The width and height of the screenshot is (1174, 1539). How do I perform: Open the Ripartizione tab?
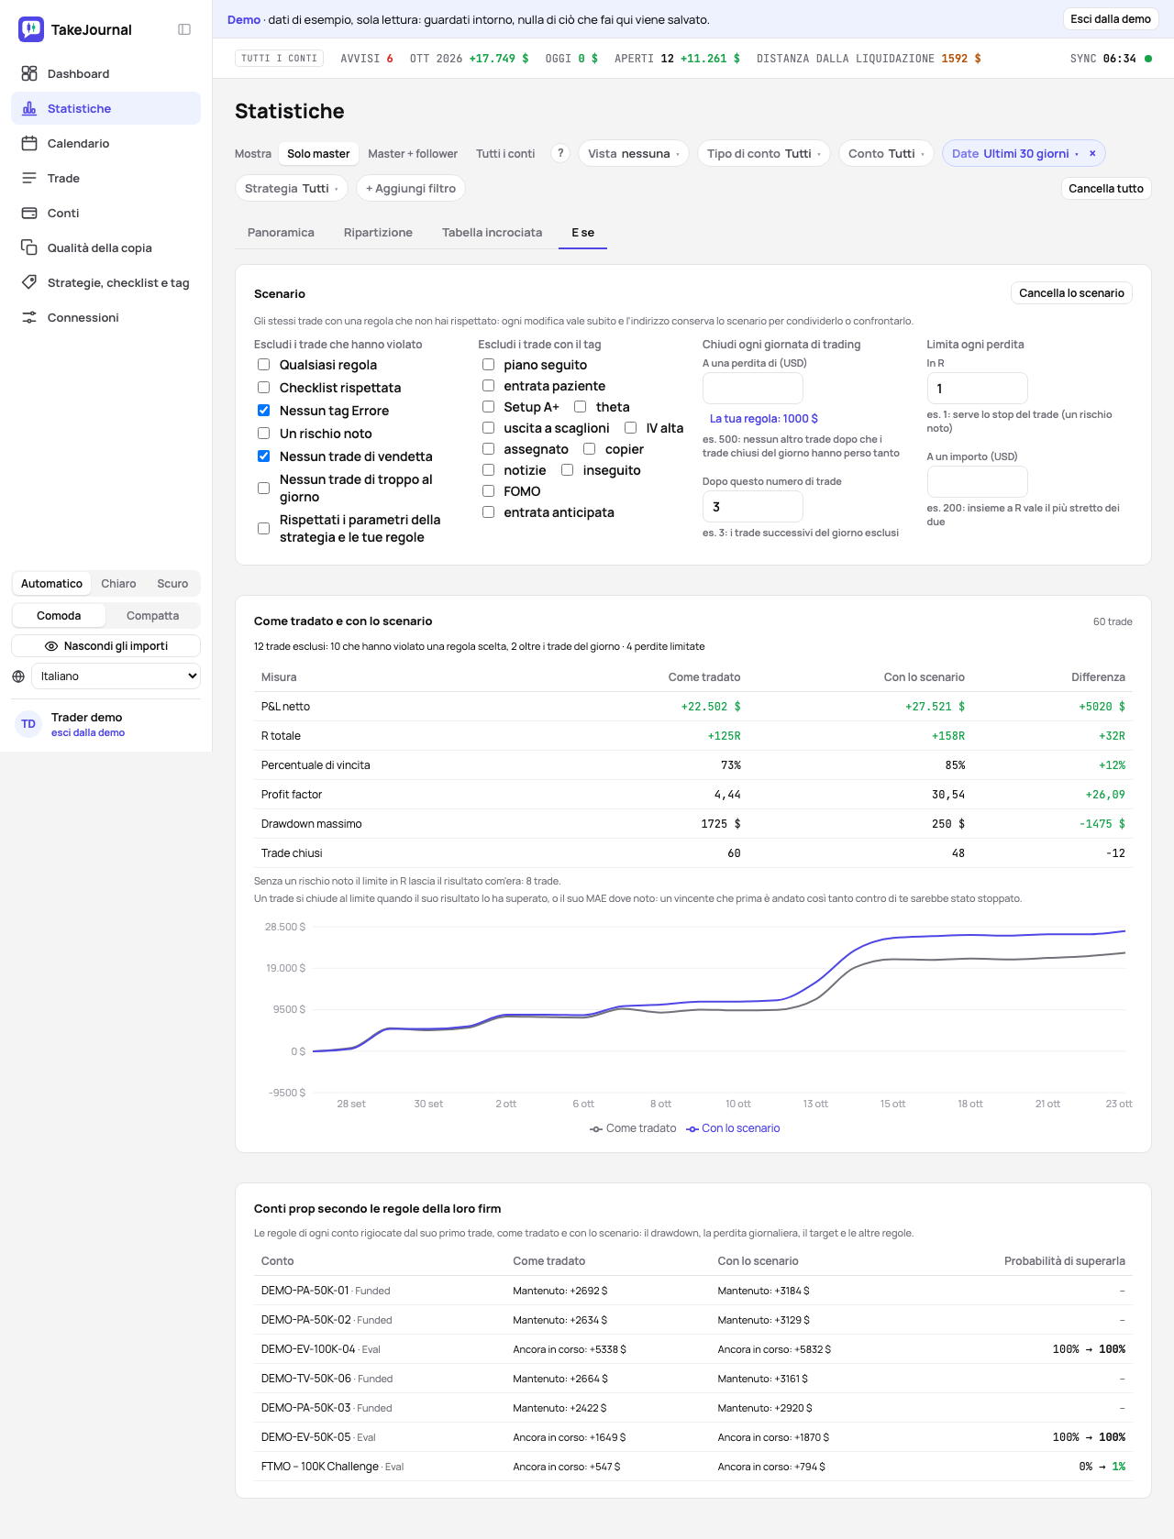click(x=378, y=233)
